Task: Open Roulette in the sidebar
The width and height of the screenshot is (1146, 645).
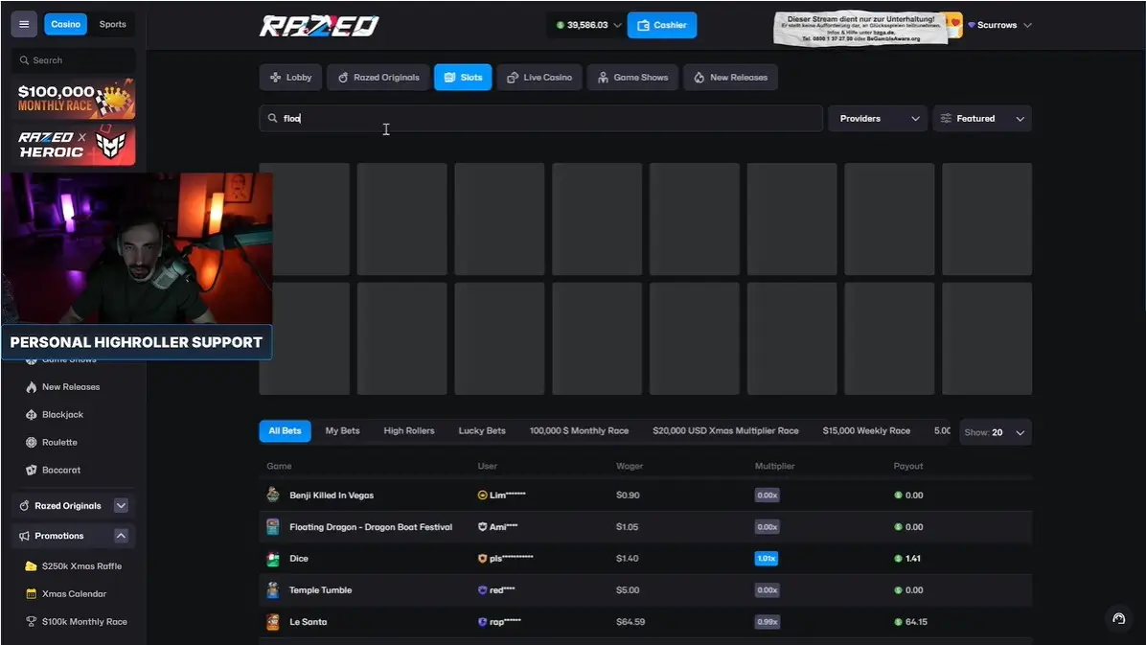Action: (x=60, y=443)
